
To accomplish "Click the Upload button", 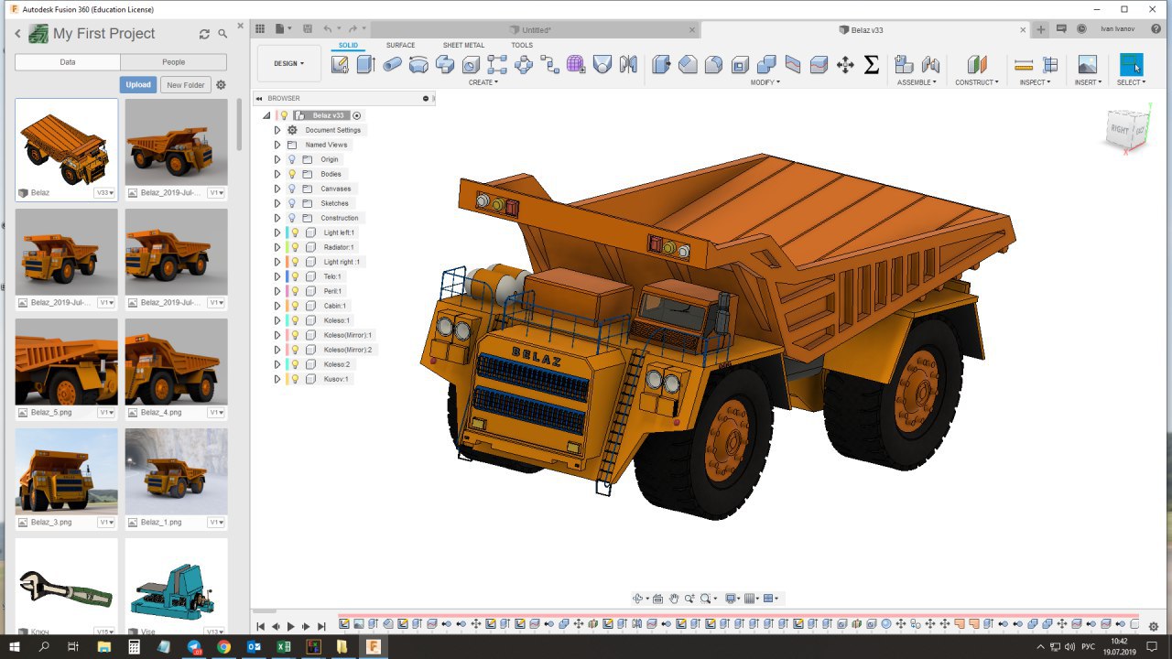I will point(138,85).
